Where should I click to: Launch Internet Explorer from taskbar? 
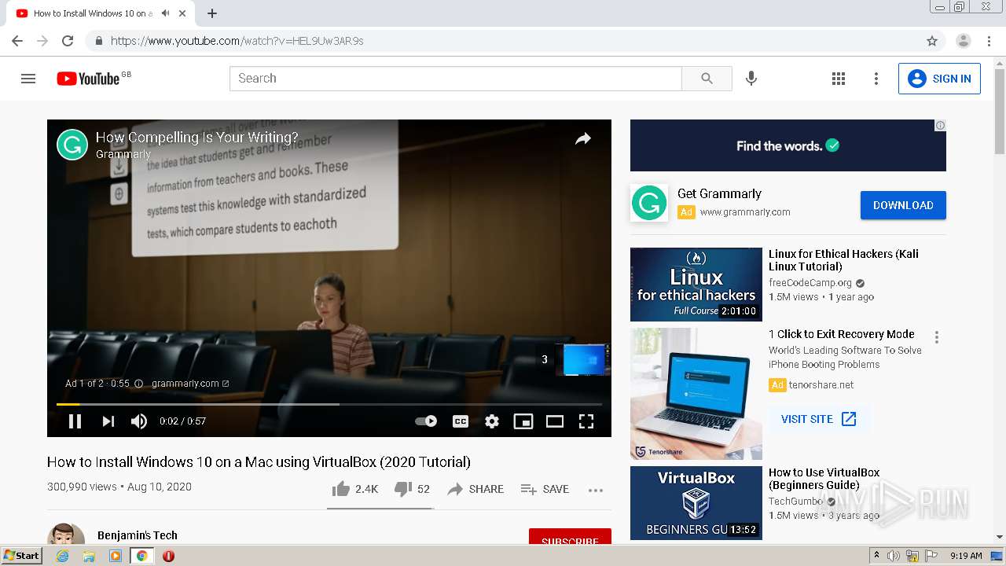tap(62, 556)
